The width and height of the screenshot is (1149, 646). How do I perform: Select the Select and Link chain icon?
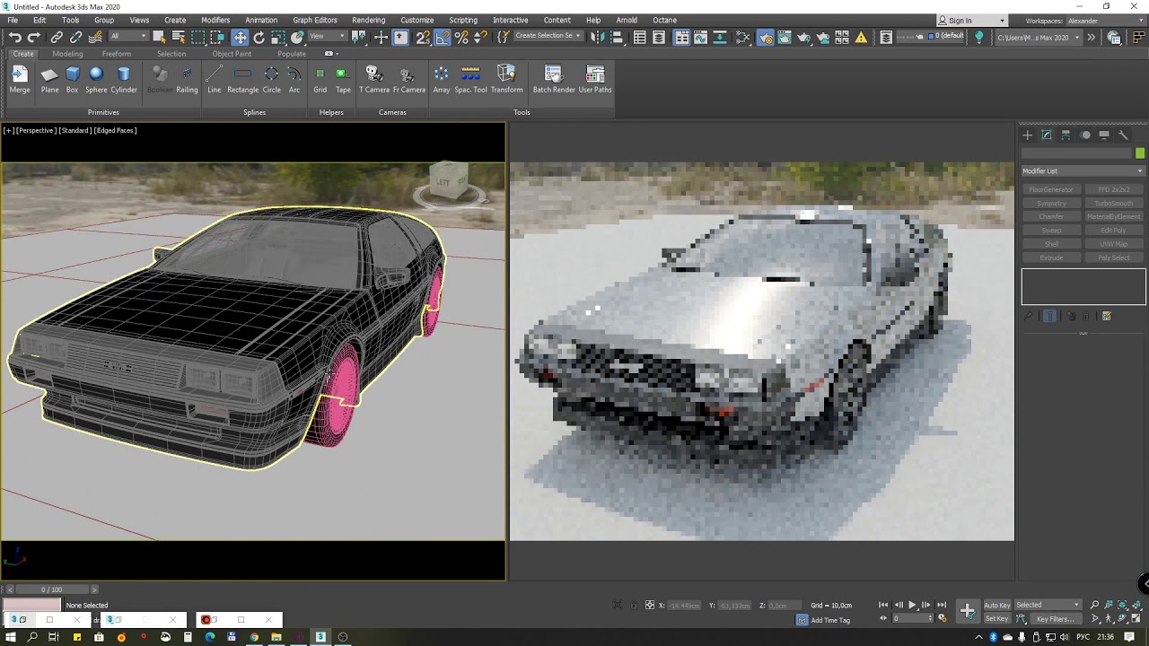click(x=57, y=37)
